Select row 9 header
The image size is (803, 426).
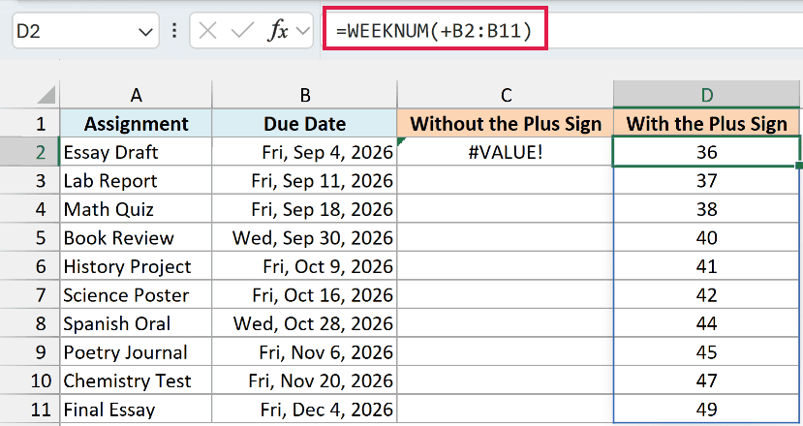click(x=30, y=352)
